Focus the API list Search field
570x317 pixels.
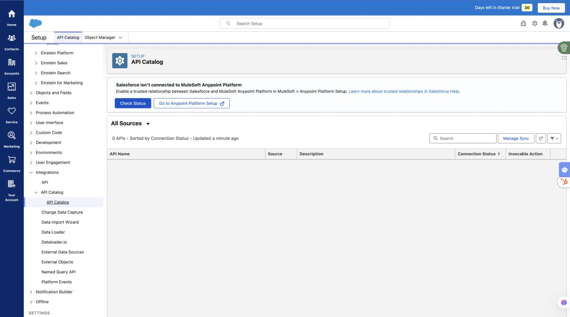pyautogui.click(x=463, y=138)
